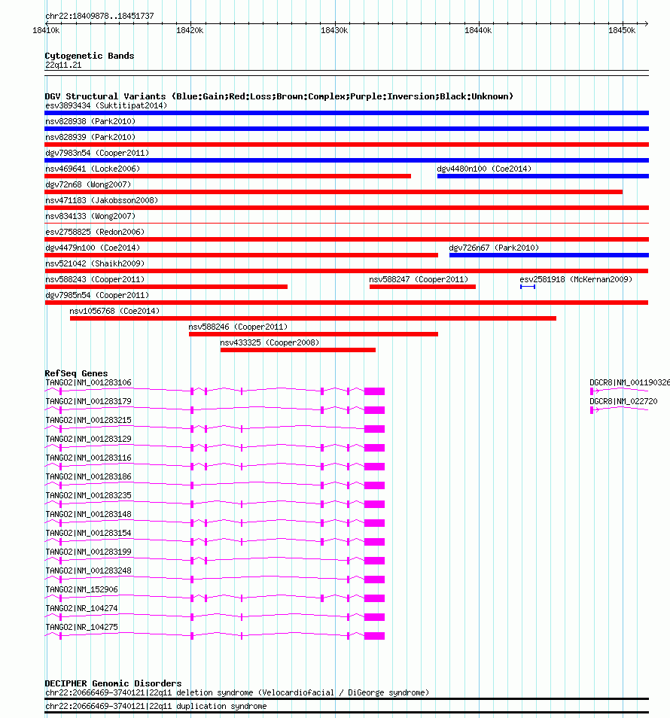Click the esv3893434 (Suktitipat2014) variant label
The image size is (670, 718).
tap(106, 106)
